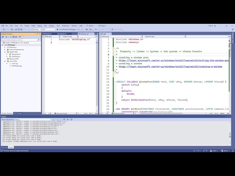Switch to Error List tab
Image resolution: width=235 pixels, height=176 pixels.
(4, 147)
